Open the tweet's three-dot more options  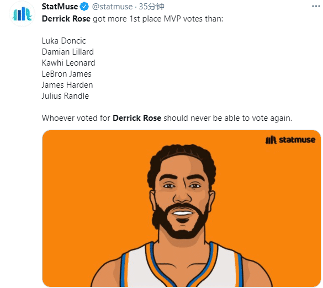(x=316, y=6)
